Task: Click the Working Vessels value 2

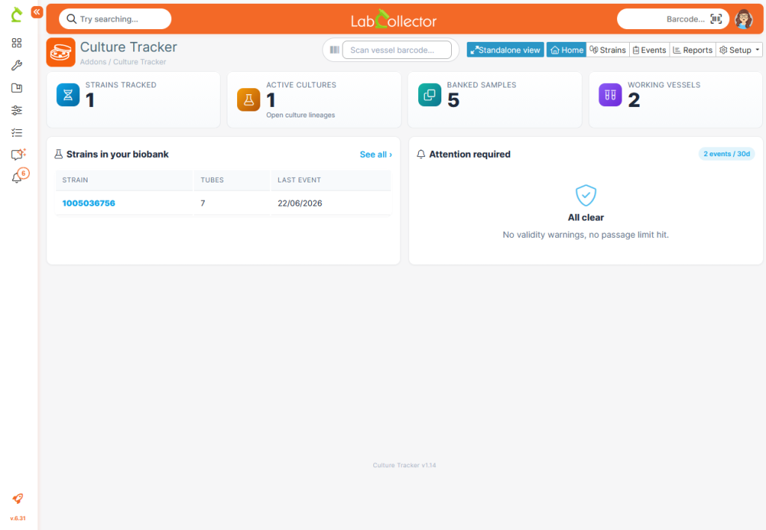Action: (634, 100)
